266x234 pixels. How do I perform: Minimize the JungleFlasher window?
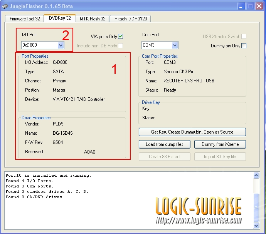tap(241, 6)
